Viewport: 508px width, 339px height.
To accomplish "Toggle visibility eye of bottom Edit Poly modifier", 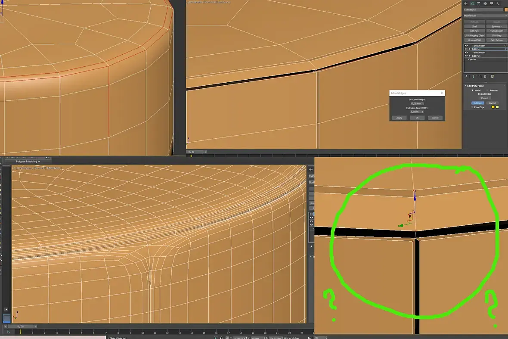I will pos(467,56).
